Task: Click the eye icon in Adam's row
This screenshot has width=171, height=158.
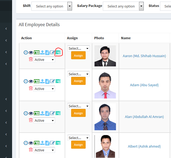Action: point(31,81)
